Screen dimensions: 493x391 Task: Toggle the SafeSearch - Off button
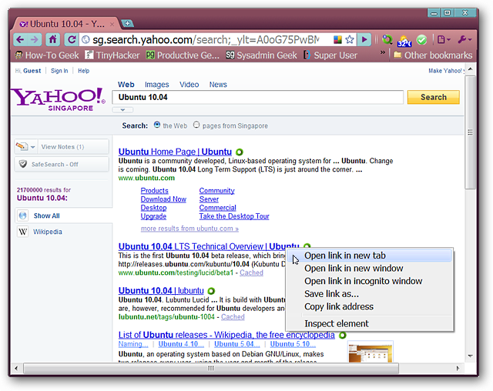(62, 164)
